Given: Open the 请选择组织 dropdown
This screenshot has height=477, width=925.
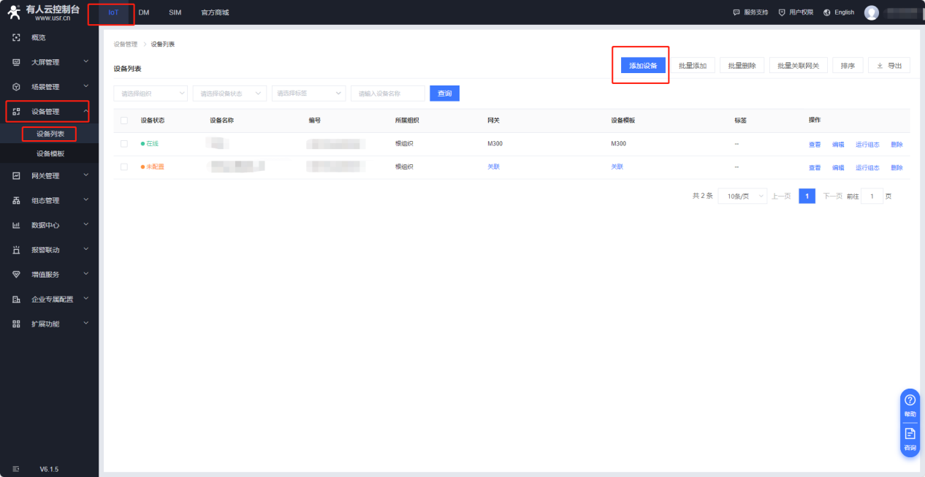Looking at the screenshot, I should [x=151, y=94].
